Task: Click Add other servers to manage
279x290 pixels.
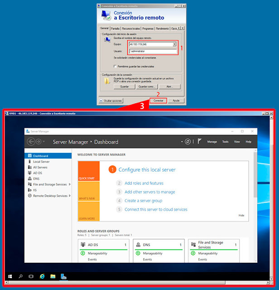Action: coord(150,192)
